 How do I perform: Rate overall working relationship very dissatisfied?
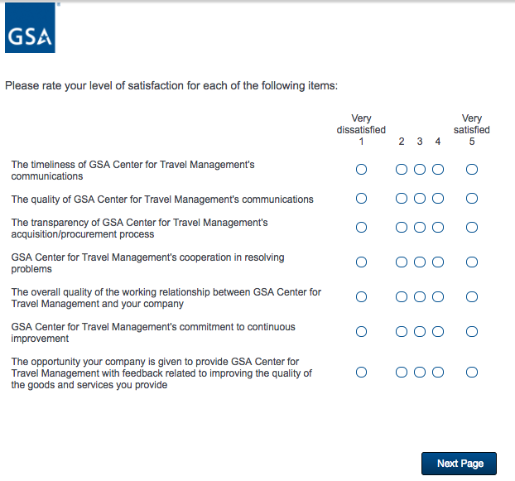click(361, 297)
